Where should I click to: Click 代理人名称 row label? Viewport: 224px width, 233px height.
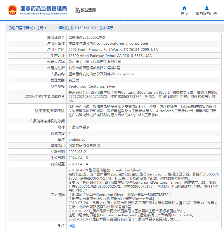click(56, 62)
